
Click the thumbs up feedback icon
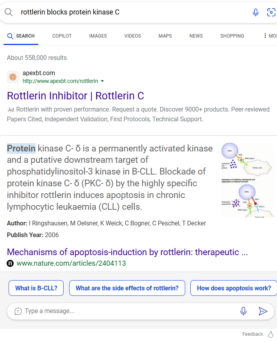[x=270, y=334]
